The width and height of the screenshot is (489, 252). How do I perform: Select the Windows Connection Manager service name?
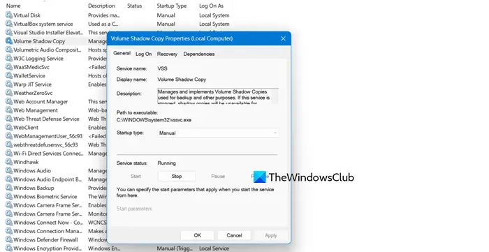(48, 231)
